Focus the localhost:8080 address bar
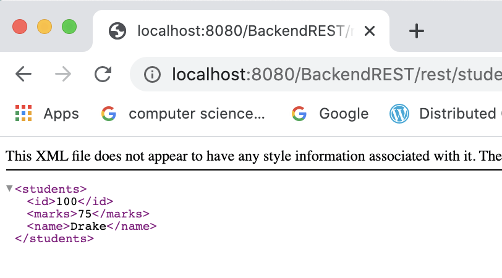This screenshot has width=502, height=278. [x=334, y=75]
